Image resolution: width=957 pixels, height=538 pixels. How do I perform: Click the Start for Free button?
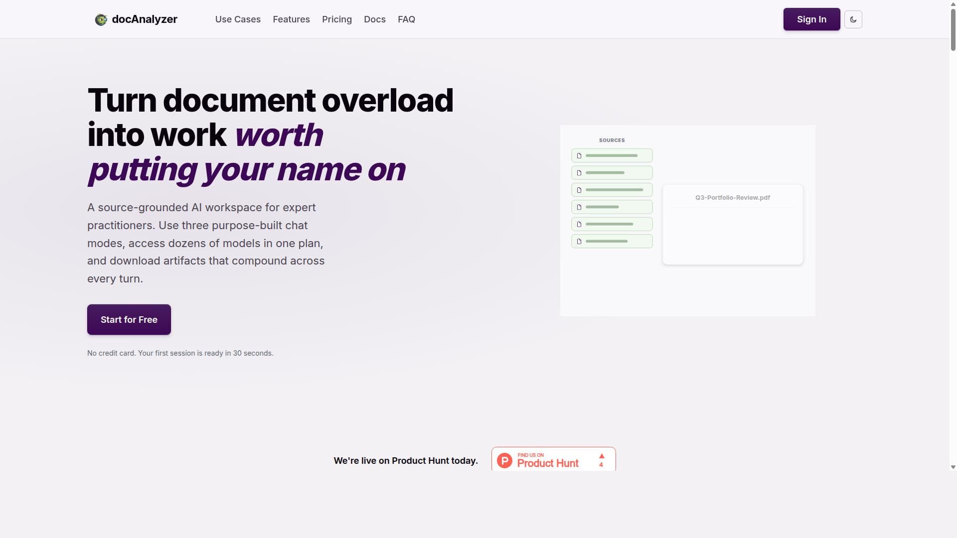point(129,319)
